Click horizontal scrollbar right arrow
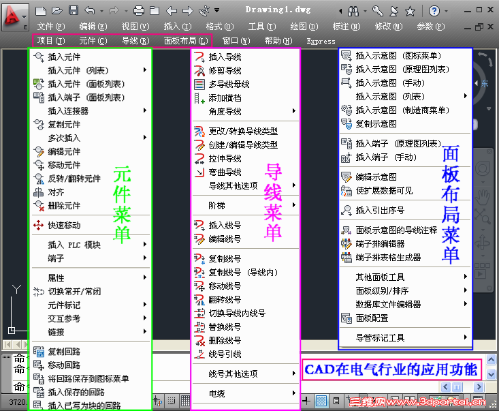Image resolution: width=499 pixels, height=411 pixels. coord(479,386)
